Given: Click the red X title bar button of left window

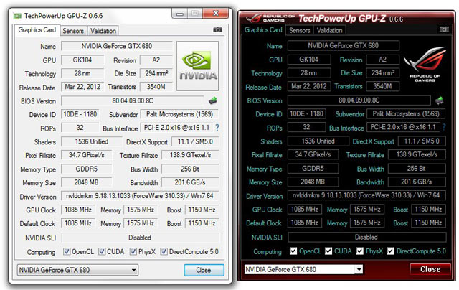Looking at the screenshot, I should point(215,13).
